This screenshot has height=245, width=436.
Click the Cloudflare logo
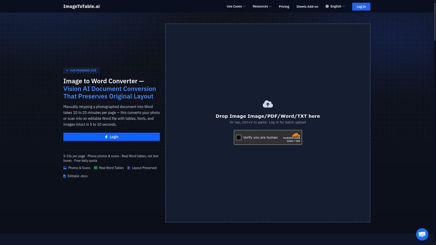[x=292, y=136]
